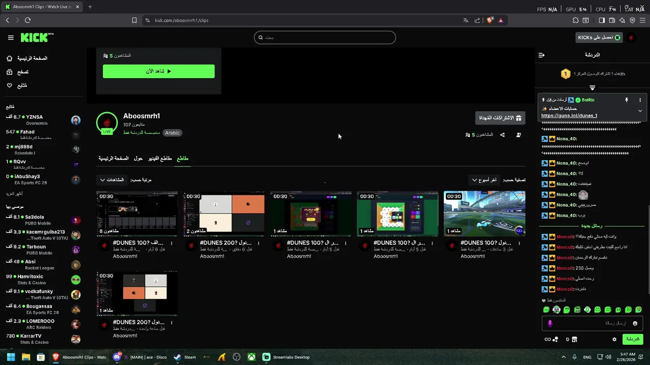The image size is (650, 365).
Task: Open the DUNES 200 clip with 2 views
Action: tap(224, 213)
